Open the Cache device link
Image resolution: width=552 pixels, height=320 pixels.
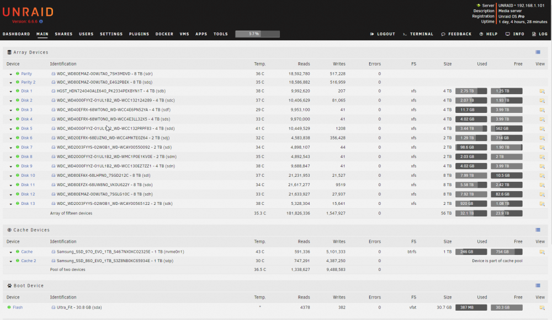tap(26, 252)
